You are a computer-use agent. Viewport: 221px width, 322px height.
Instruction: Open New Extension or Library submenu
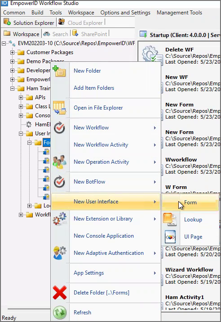coord(106,219)
